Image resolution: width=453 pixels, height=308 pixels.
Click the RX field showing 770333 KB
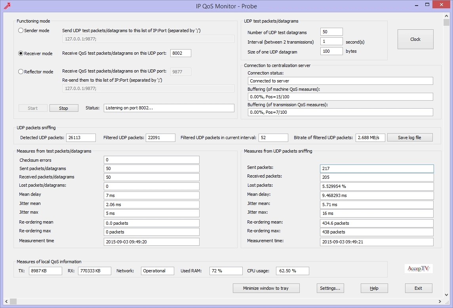click(95, 271)
